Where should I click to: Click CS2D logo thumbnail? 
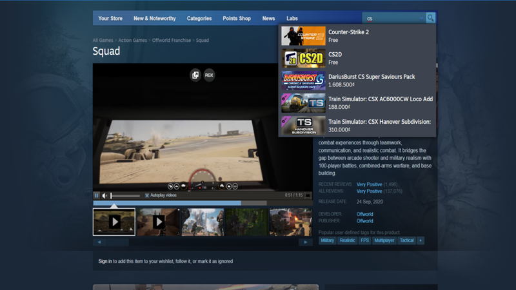303,58
